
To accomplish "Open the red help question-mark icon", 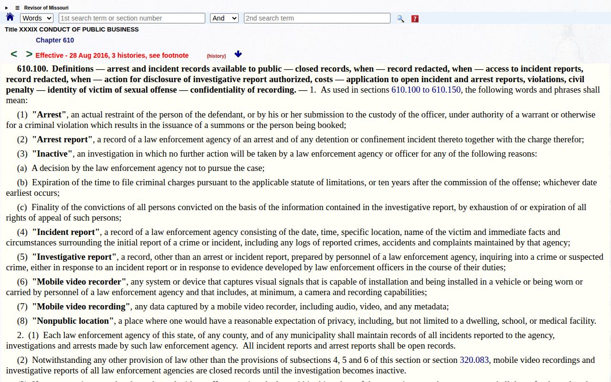I will click(415, 19).
